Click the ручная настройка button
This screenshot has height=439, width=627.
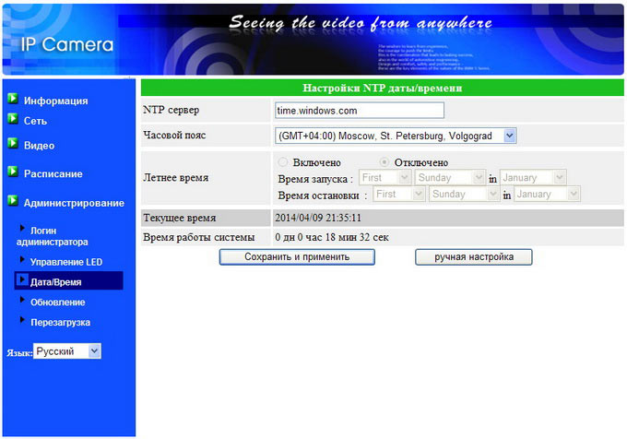474,257
